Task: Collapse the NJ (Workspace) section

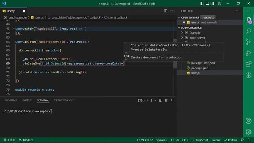Action: coord(179,28)
